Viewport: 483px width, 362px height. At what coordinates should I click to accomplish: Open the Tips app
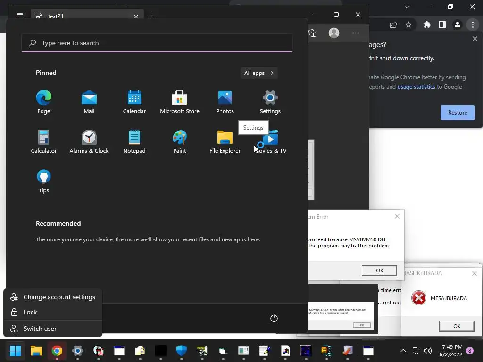pos(44,181)
